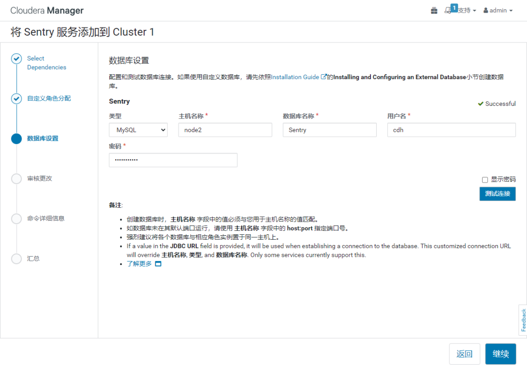Click the 命令详细信息 step circle
Screen dimensions: 527x370
[x=17, y=219]
